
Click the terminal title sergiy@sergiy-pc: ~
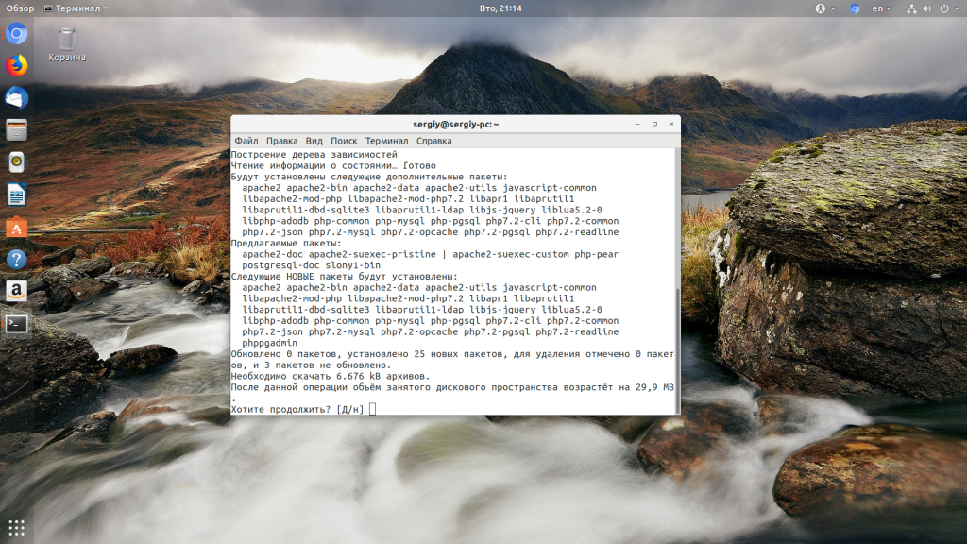coord(456,124)
